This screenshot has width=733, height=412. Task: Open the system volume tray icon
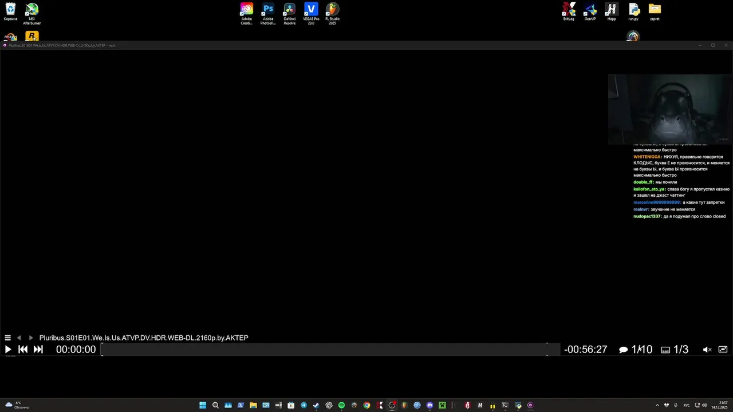click(704, 405)
